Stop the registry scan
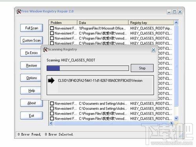Screen dimensions: 196x147 [142, 68]
